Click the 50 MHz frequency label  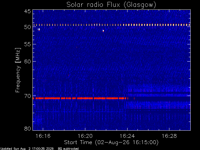point(27,27)
